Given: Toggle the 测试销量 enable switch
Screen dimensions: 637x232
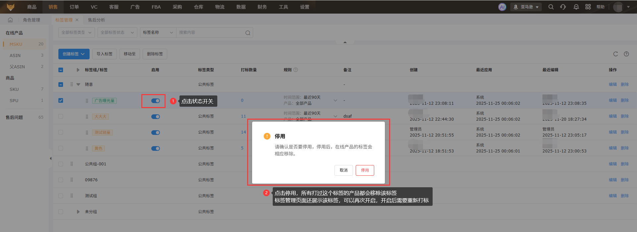Looking at the screenshot, I should (x=156, y=133).
